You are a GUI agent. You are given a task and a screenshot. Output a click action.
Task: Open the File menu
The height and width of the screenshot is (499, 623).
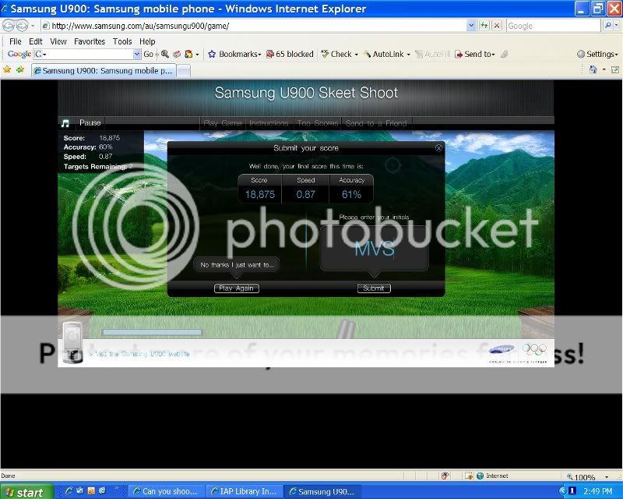[15, 41]
